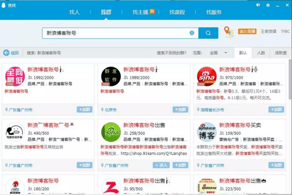Open green Sina avatar of 258/500 group
Image resolution: width=292 pixels, height=195 pixels.
111,132
